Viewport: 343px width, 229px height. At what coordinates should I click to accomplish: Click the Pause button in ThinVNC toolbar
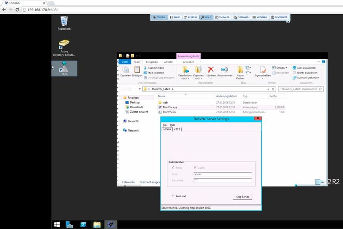pyautogui.click(x=175, y=17)
